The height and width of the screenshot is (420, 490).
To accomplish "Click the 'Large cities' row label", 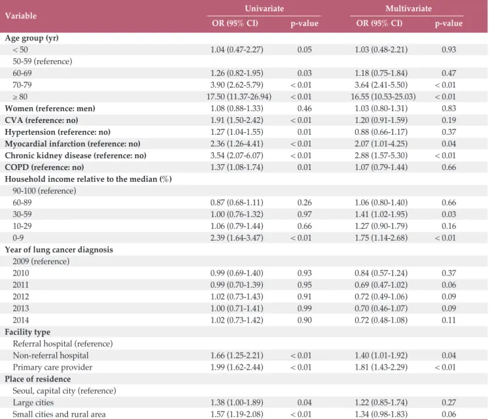I will tap(33, 403).
